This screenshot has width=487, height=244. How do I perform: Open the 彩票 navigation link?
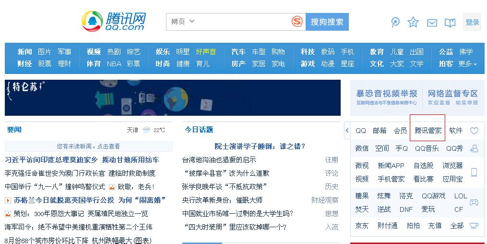pos(133,64)
